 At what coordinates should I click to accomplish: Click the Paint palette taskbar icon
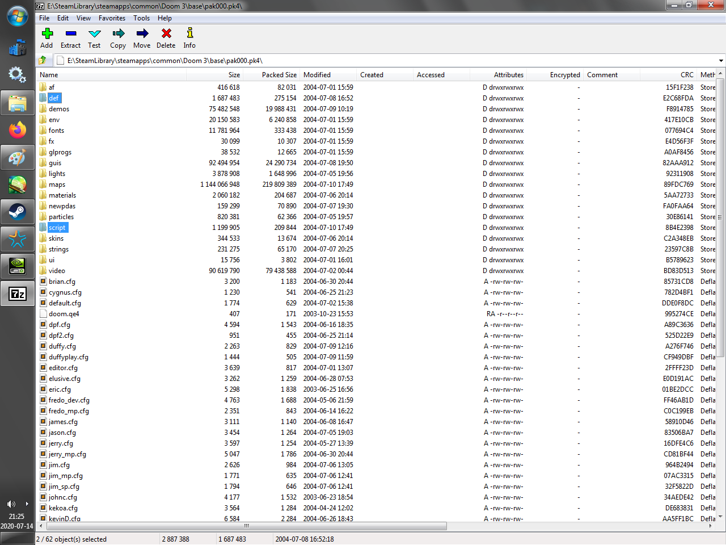tap(18, 158)
